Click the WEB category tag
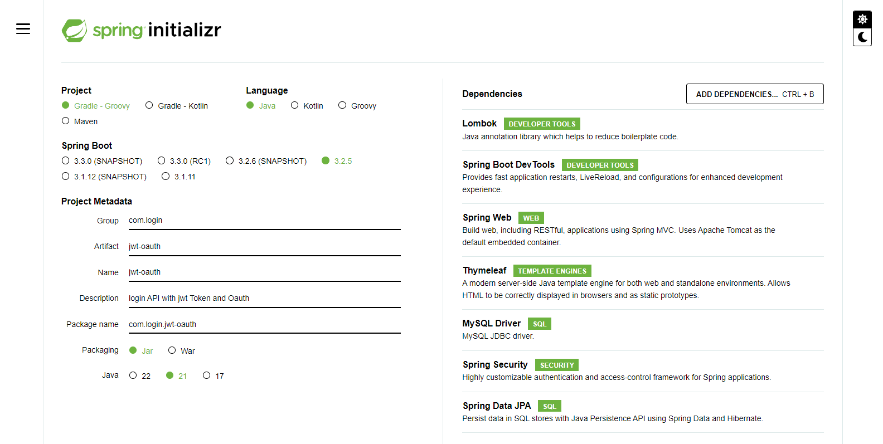 (x=531, y=218)
